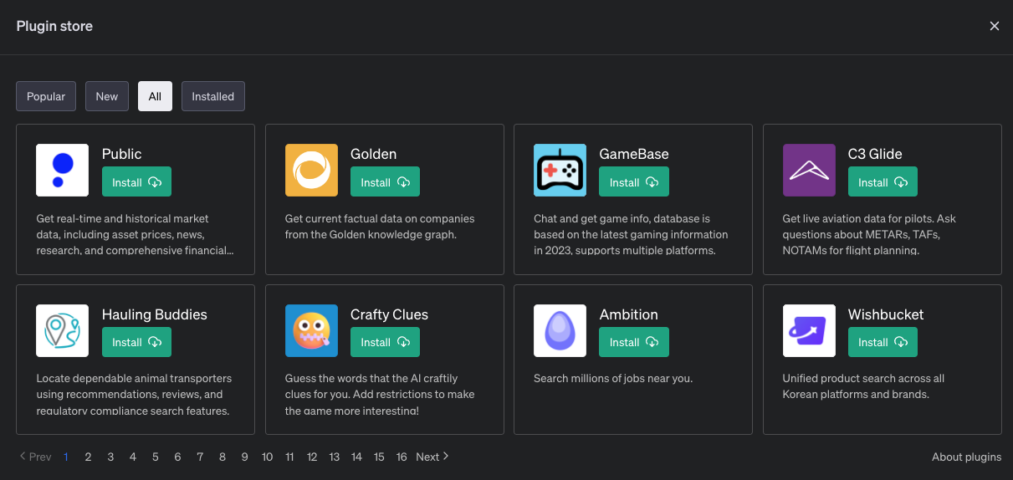
Task: Go to page 9
Action: click(x=244, y=457)
